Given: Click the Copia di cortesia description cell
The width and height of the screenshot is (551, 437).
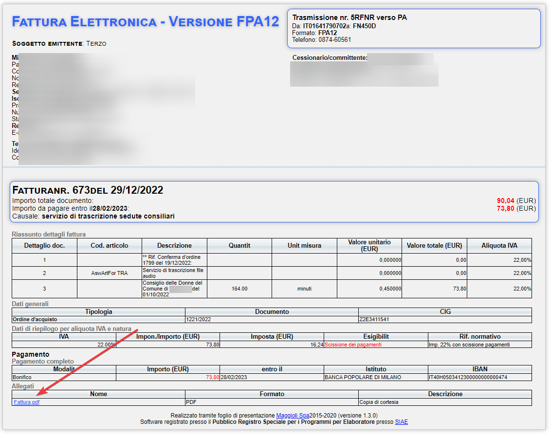Looking at the screenshot, I should tap(445, 402).
